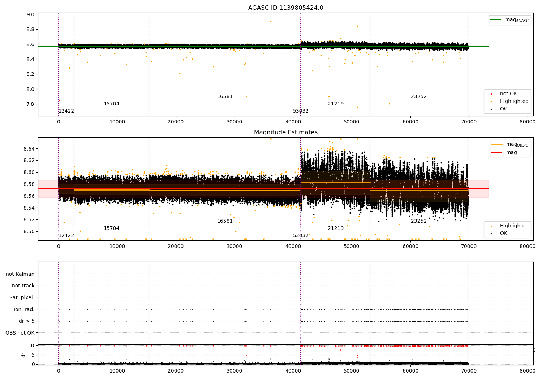
Task: Click the orange mag OBSID legend line
Action: [497, 144]
